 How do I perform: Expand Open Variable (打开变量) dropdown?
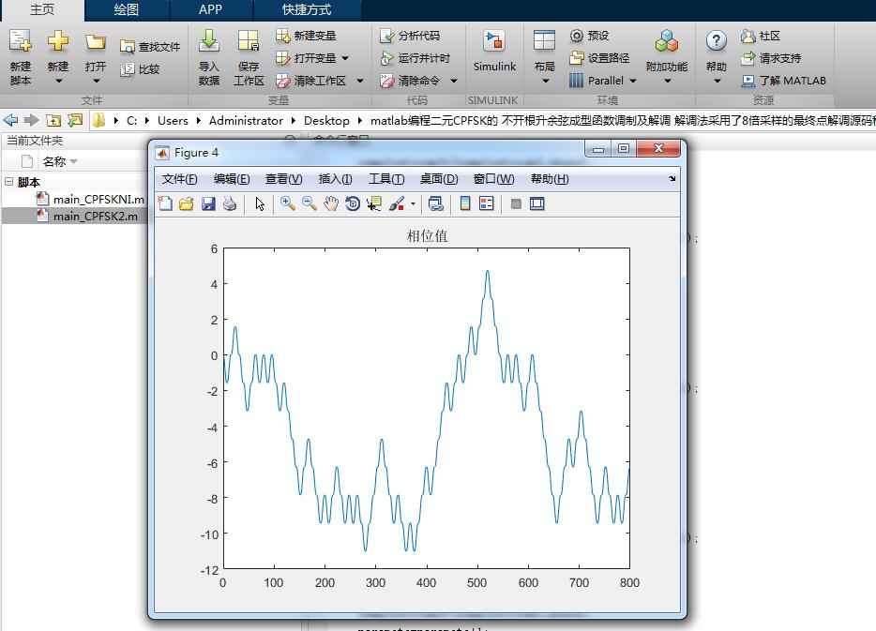click(345, 58)
